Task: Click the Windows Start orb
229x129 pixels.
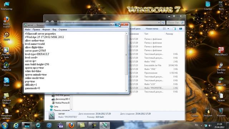Action: 5,125
